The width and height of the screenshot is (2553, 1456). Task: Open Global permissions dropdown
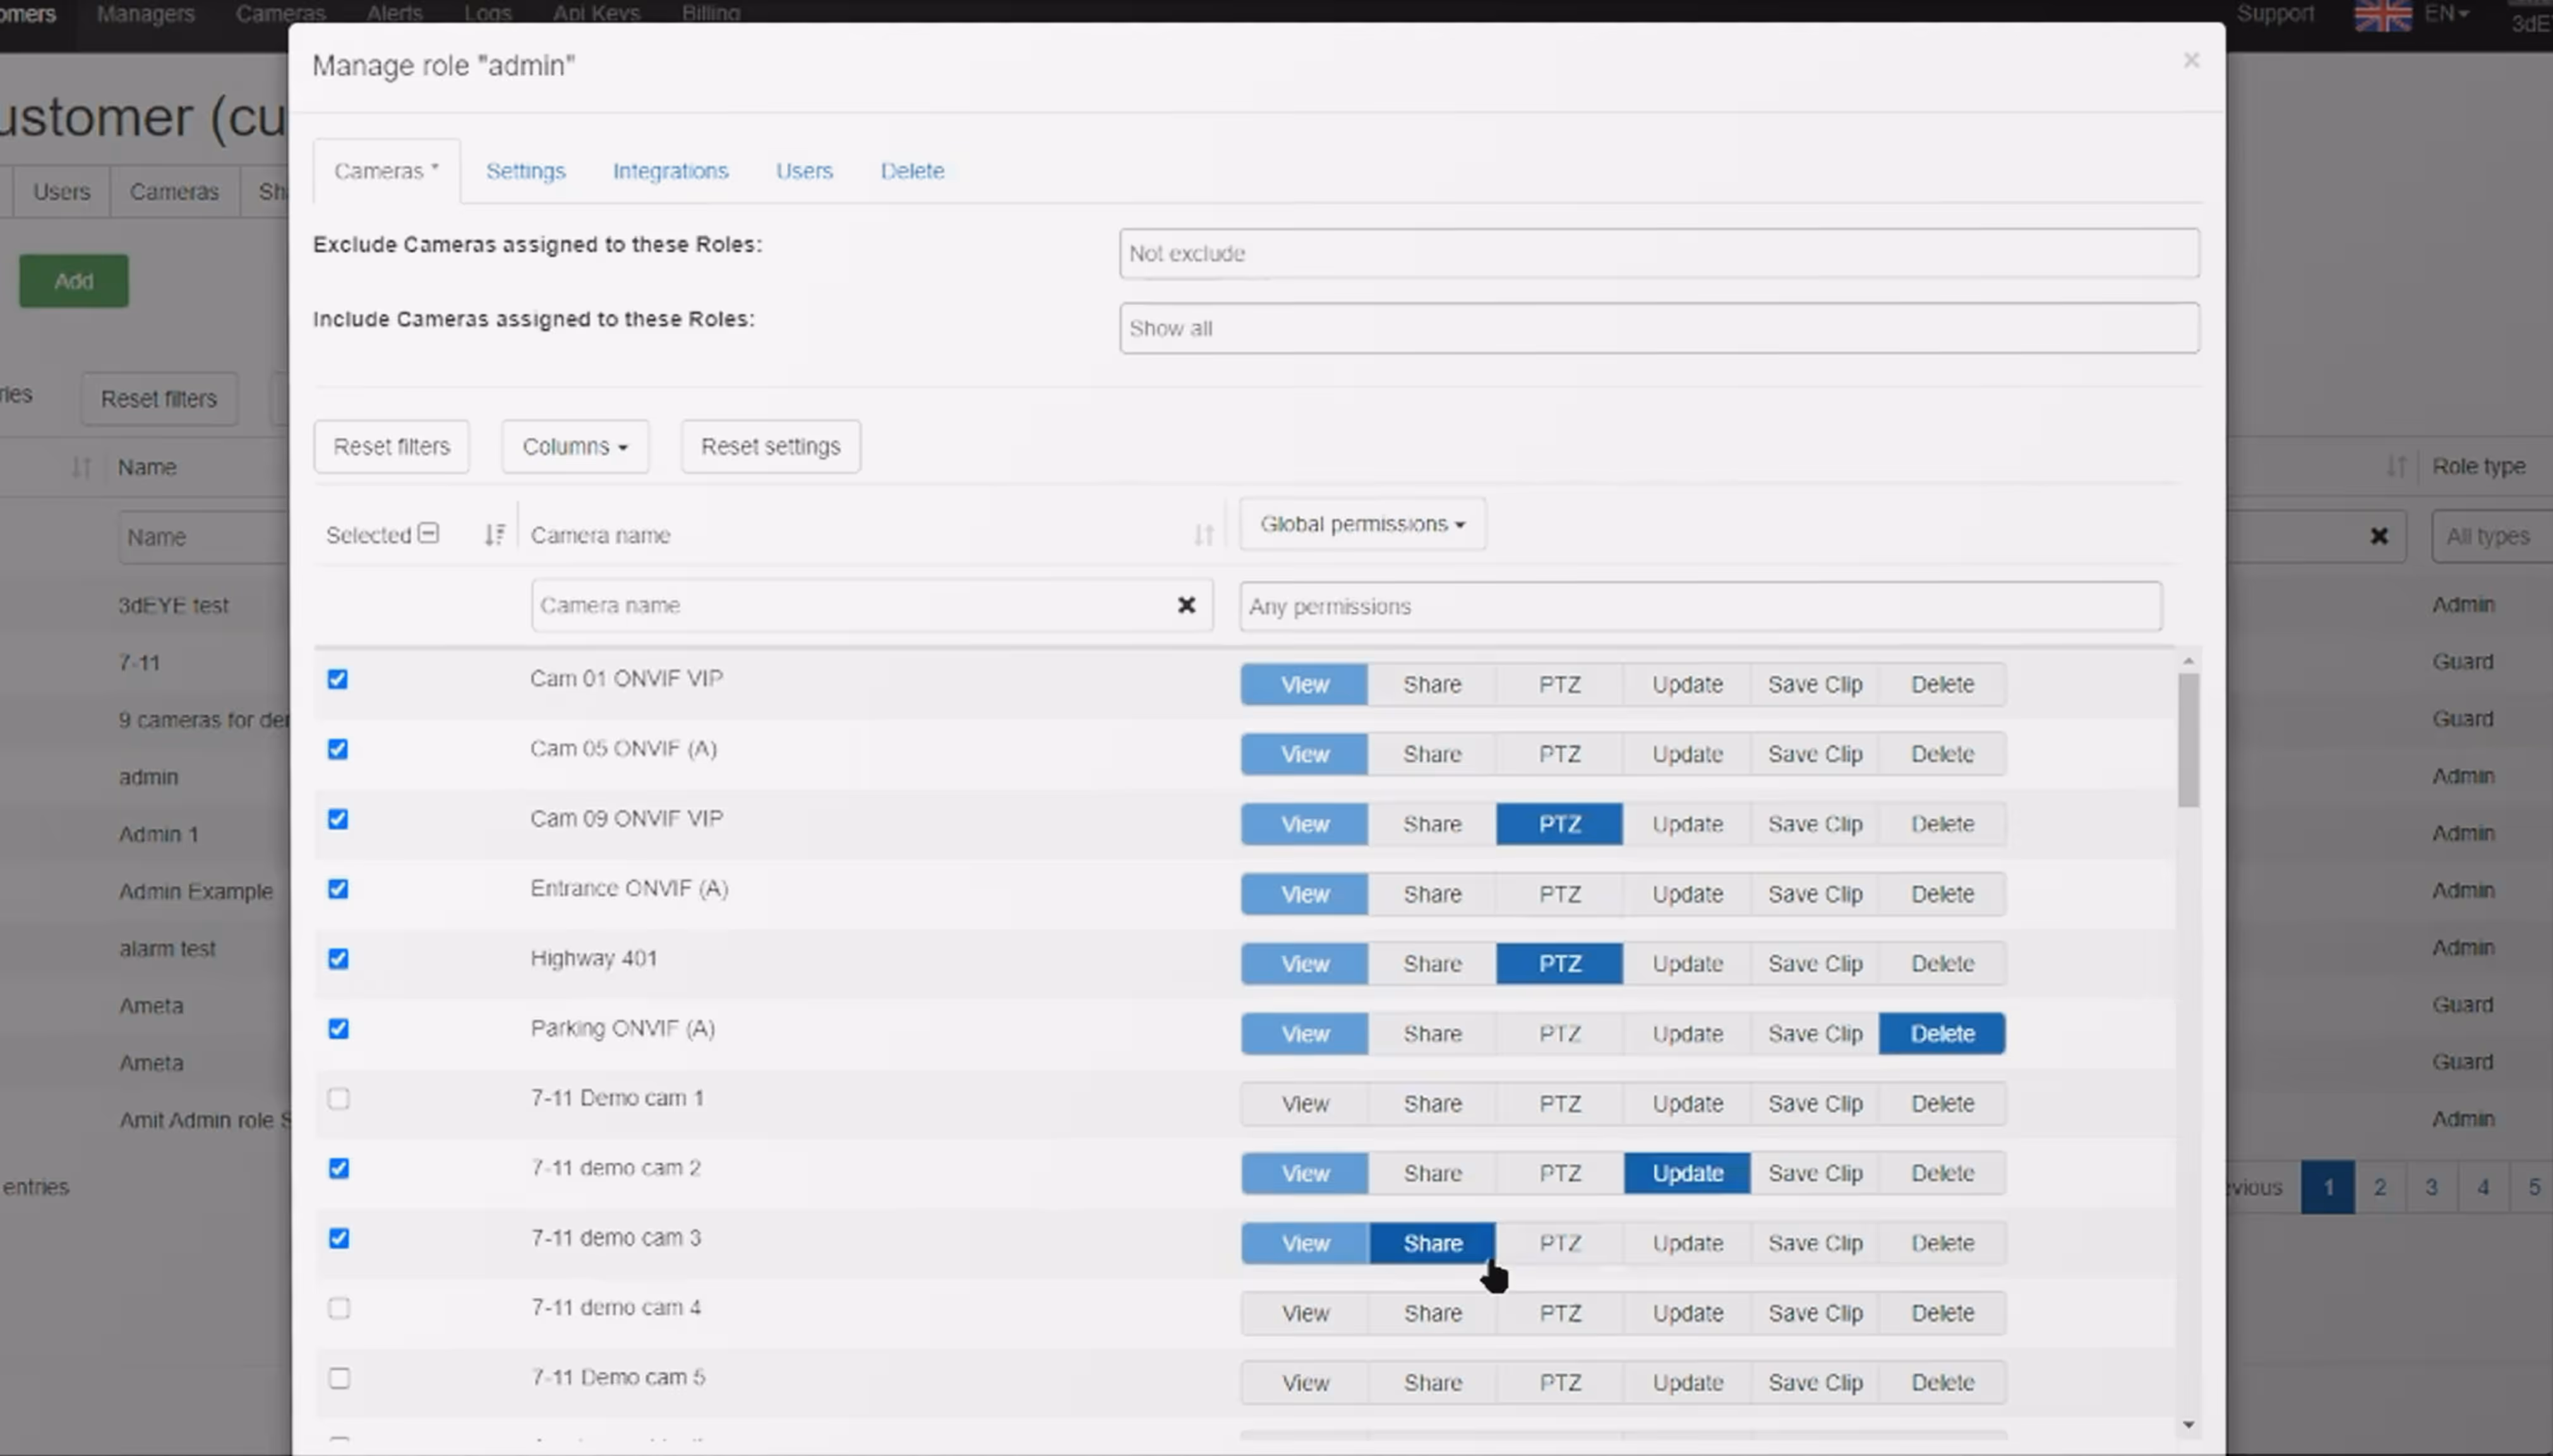(1362, 524)
